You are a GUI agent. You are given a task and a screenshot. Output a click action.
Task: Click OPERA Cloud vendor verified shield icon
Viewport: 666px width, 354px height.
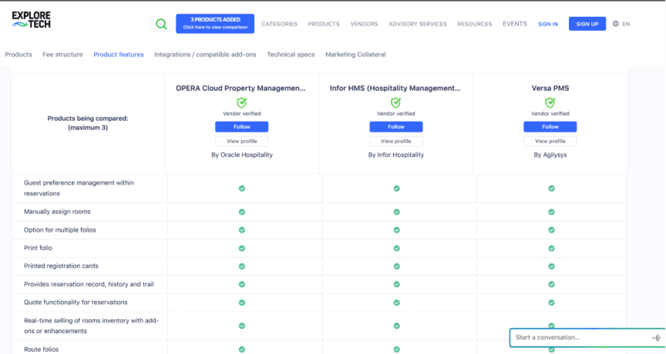[x=241, y=102]
